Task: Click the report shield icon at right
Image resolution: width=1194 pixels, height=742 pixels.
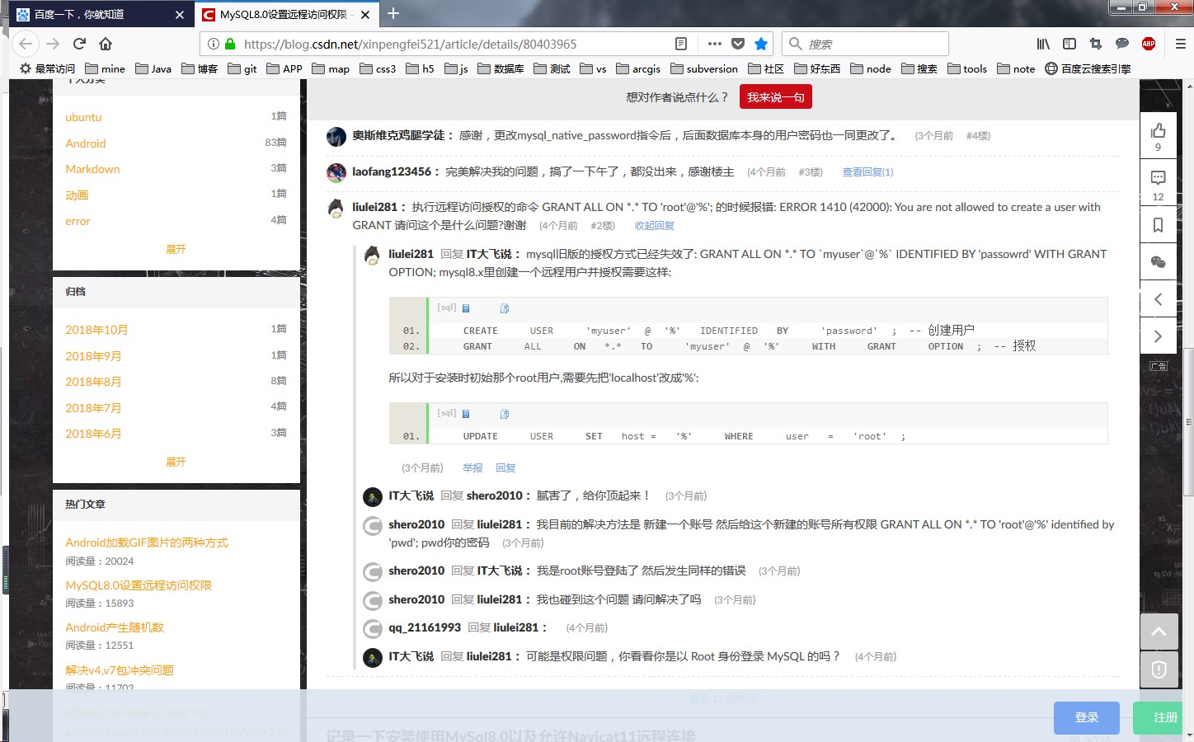Action: [x=1159, y=669]
